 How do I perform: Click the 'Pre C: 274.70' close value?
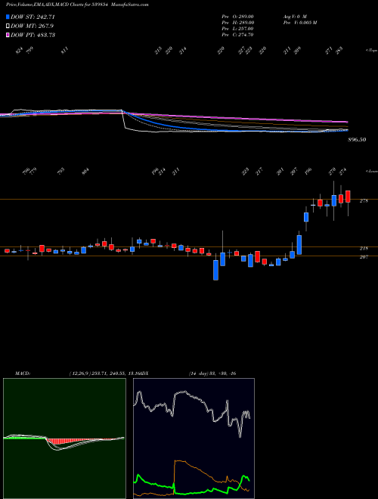tap(237, 35)
